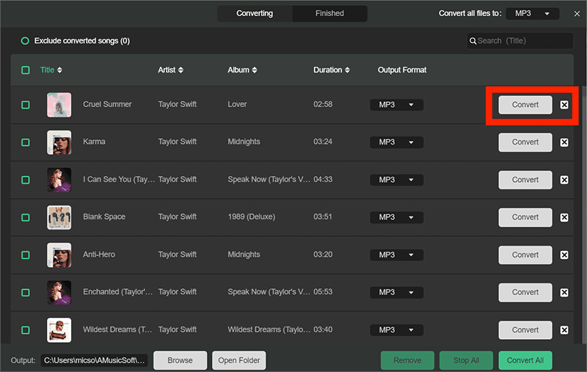
Task: Change output format for Anti-Hero
Action: [396, 255]
